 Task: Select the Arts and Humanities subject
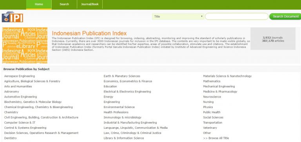(18, 86)
